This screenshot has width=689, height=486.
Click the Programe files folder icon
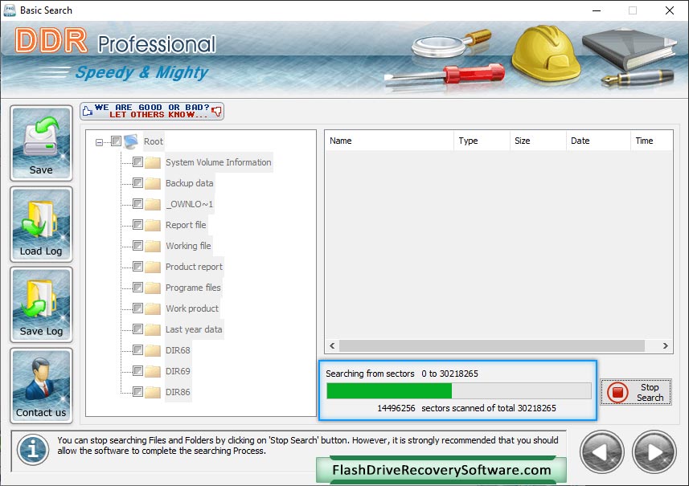point(153,288)
